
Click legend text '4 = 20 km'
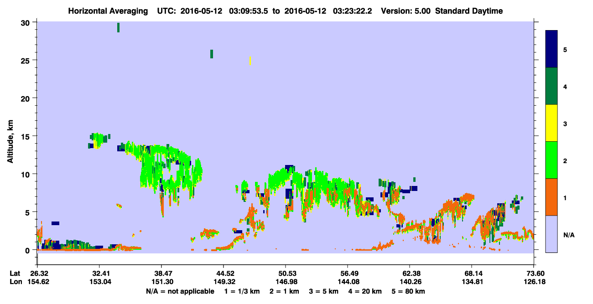[x=366, y=291]
